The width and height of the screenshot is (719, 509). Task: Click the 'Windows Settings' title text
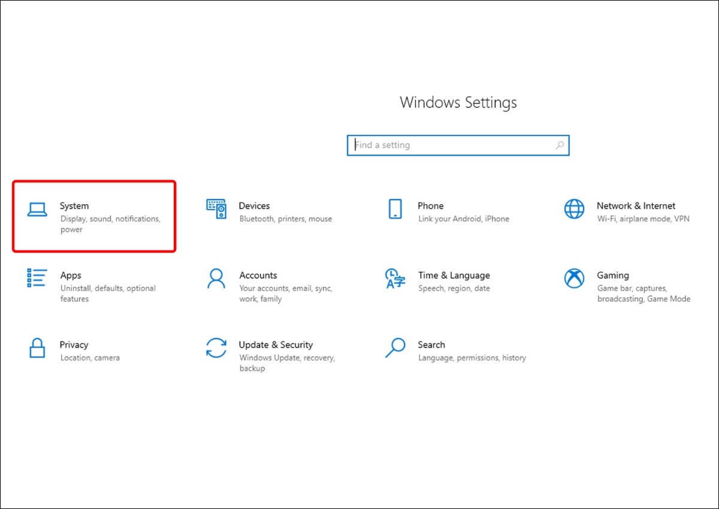coord(458,102)
